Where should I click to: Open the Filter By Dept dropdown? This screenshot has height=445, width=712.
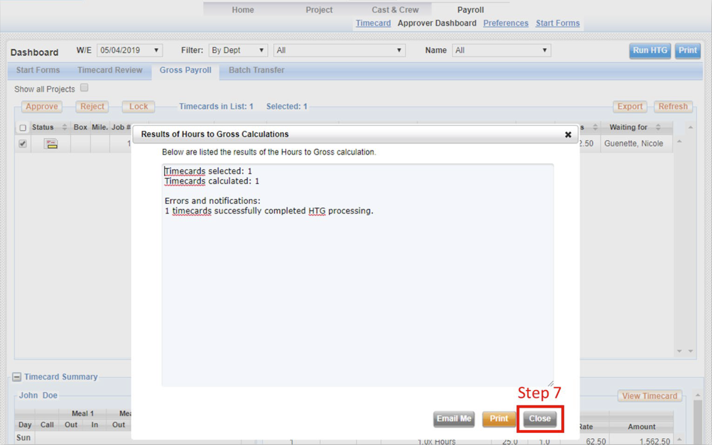coord(238,50)
